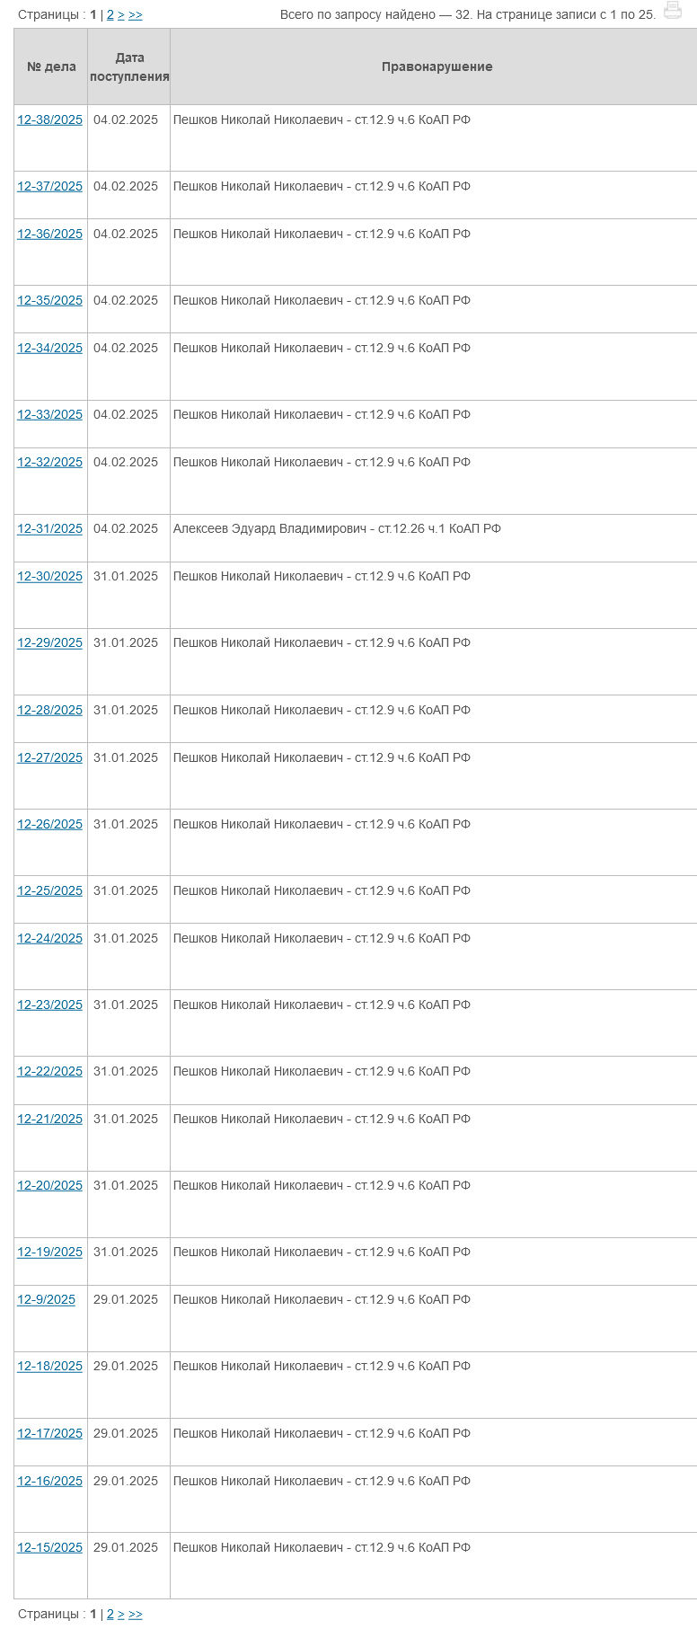The height and width of the screenshot is (1629, 697).
Task: Select the '№ дела' column header
Action: tap(51, 66)
